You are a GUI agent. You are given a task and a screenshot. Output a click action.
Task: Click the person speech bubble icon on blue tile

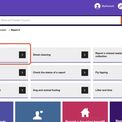click(x=38, y=115)
